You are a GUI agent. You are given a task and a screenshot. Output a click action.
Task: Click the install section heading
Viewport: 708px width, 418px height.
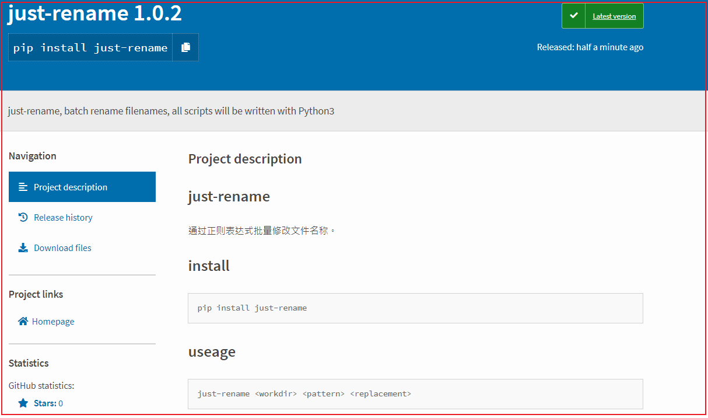(x=209, y=266)
